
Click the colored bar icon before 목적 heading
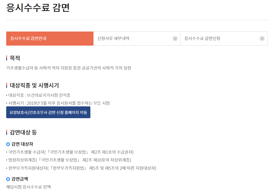(x=7, y=58)
